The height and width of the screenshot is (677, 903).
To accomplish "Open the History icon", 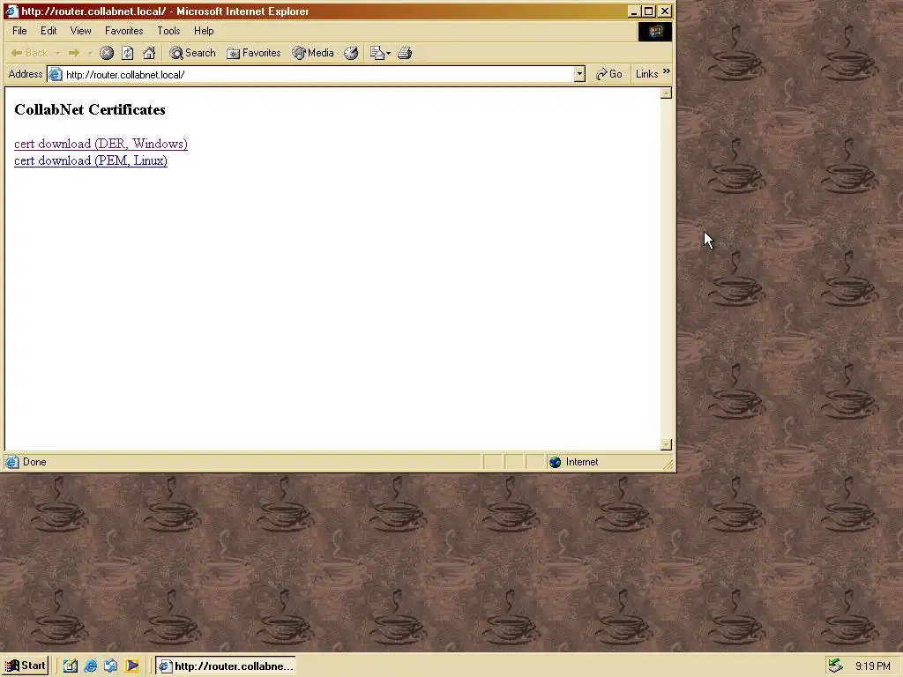I will (351, 53).
